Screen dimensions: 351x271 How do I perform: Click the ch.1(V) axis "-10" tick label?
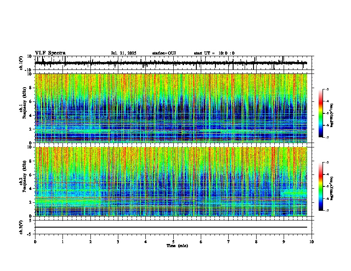pos(29,70)
